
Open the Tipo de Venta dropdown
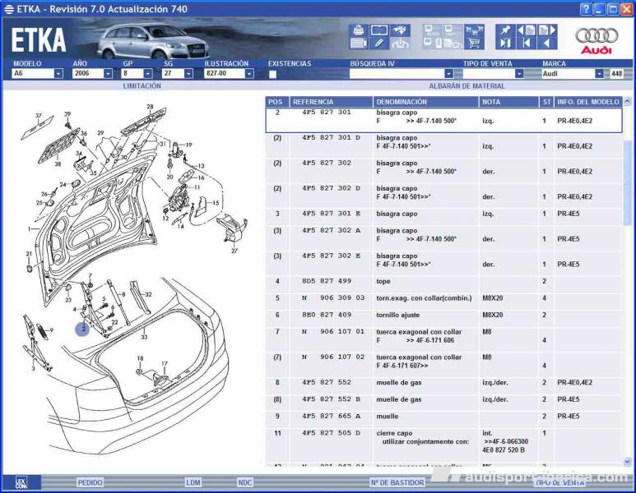pyautogui.click(x=519, y=74)
